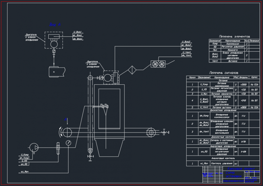Screen dimensions: 263x186
Task: Click the left conveyor drive roller
Action: [67, 133]
